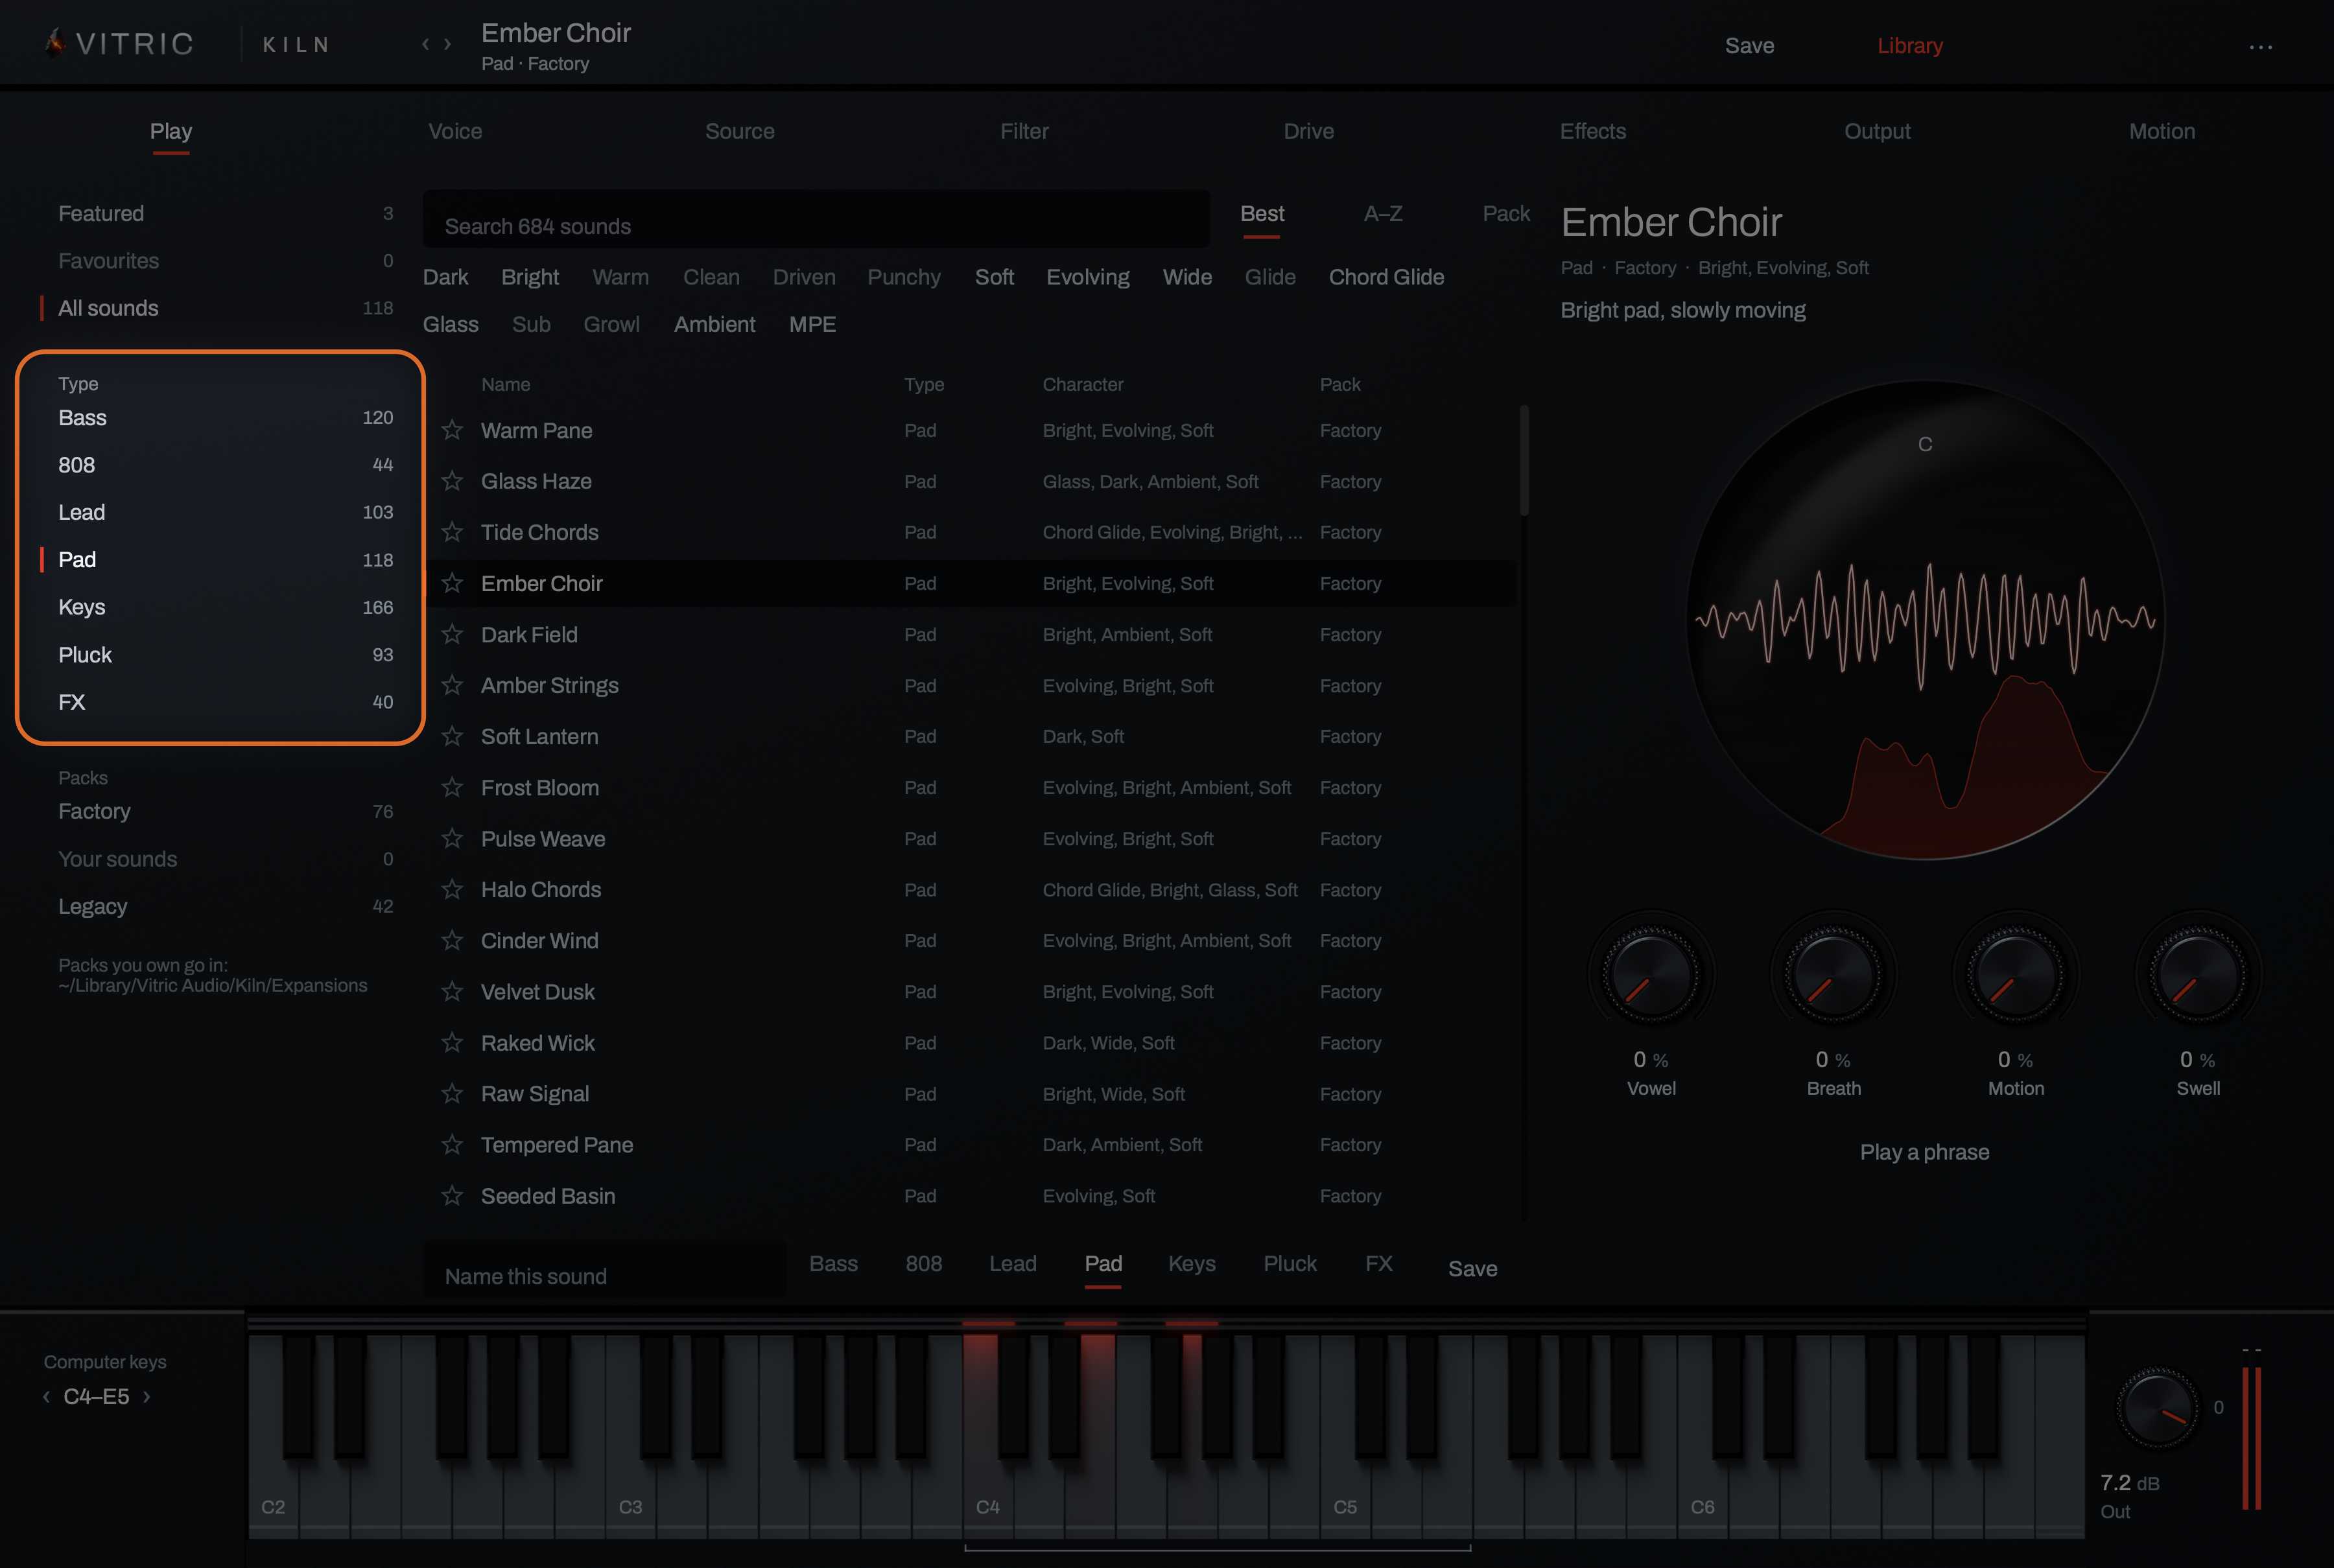The height and width of the screenshot is (1568, 2334).
Task: Shift computer keys range higher
Action: pyautogui.click(x=147, y=1396)
